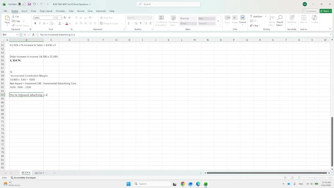
Task: Click the Insert Function fx icon
Action: 33,35
